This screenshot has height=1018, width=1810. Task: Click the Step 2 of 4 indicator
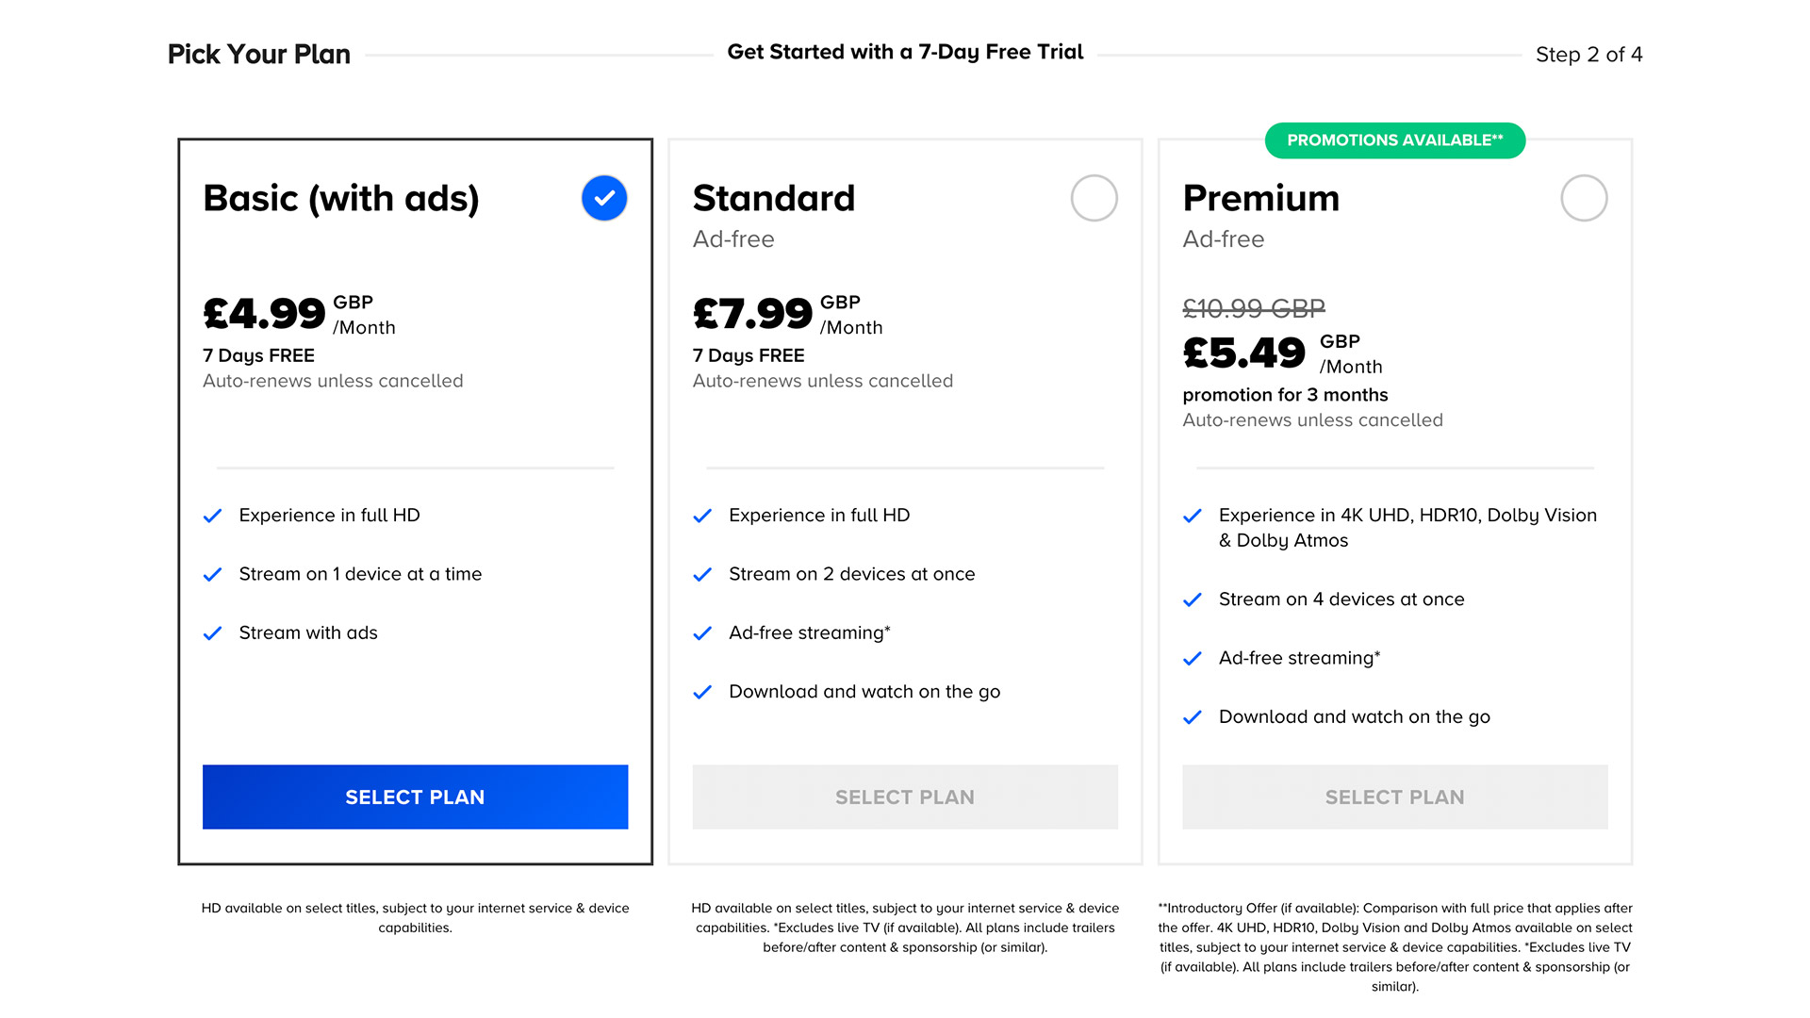[1588, 55]
